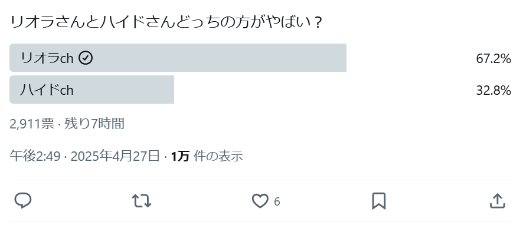Click the 32.8% result percentage
Screen dimensions: 523x238
pyautogui.click(x=493, y=90)
